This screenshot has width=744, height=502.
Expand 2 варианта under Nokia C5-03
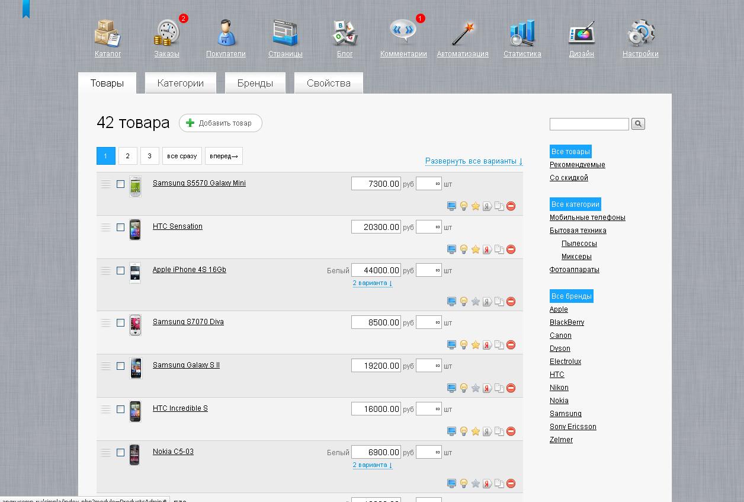click(x=372, y=465)
